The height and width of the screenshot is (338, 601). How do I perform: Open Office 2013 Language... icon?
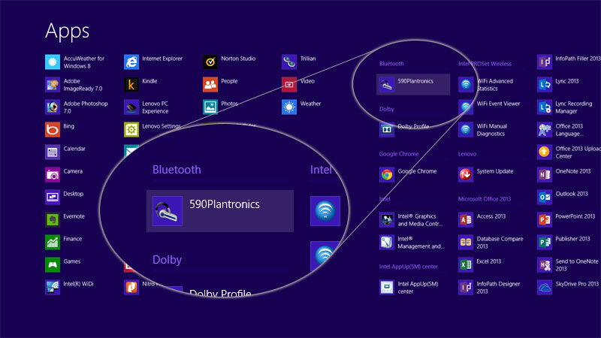coord(545,129)
